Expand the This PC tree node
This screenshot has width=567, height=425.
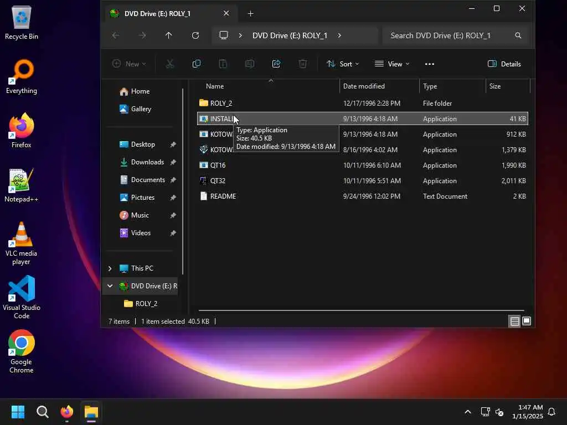click(x=110, y=268)
